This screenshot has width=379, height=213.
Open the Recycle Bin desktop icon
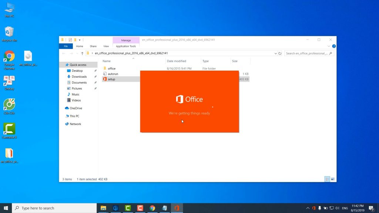9,34
